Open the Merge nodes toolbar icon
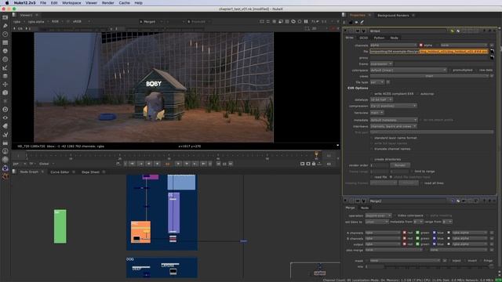The image size is (502, 282). [5, 76]
